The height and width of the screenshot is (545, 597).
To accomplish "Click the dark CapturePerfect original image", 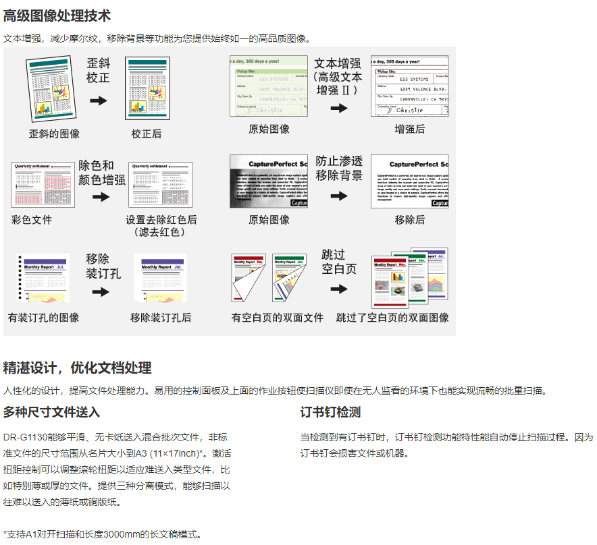I will (x=269, y=181).
